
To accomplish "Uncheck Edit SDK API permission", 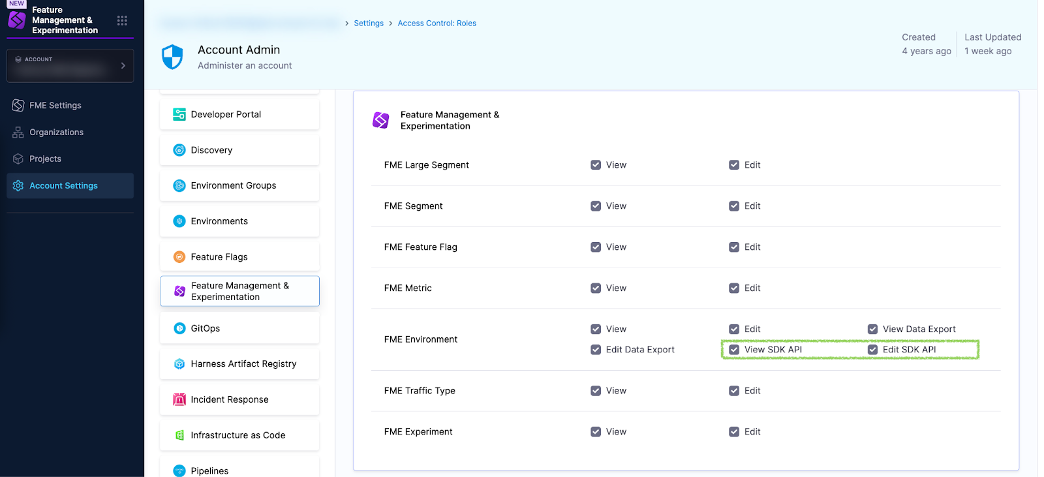I will point(872,350).
